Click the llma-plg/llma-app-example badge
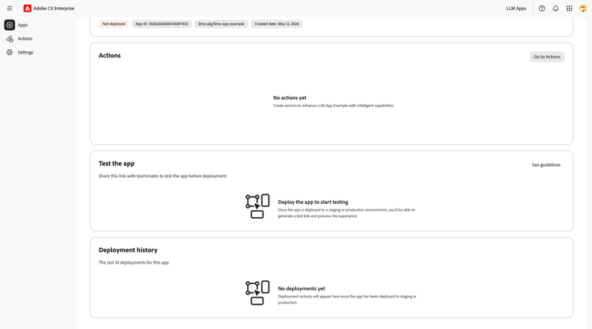The width and height of the screenshot is (592, 329). [x=221, y=24]
